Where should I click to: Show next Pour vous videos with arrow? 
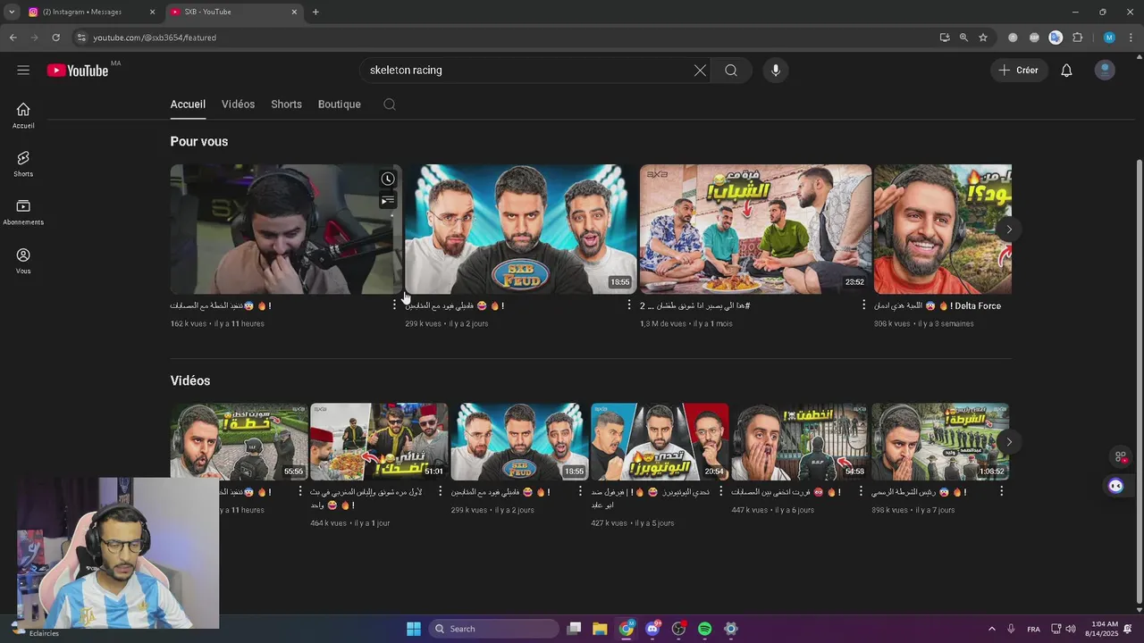pyautogui.click(x=1009, y=230)
